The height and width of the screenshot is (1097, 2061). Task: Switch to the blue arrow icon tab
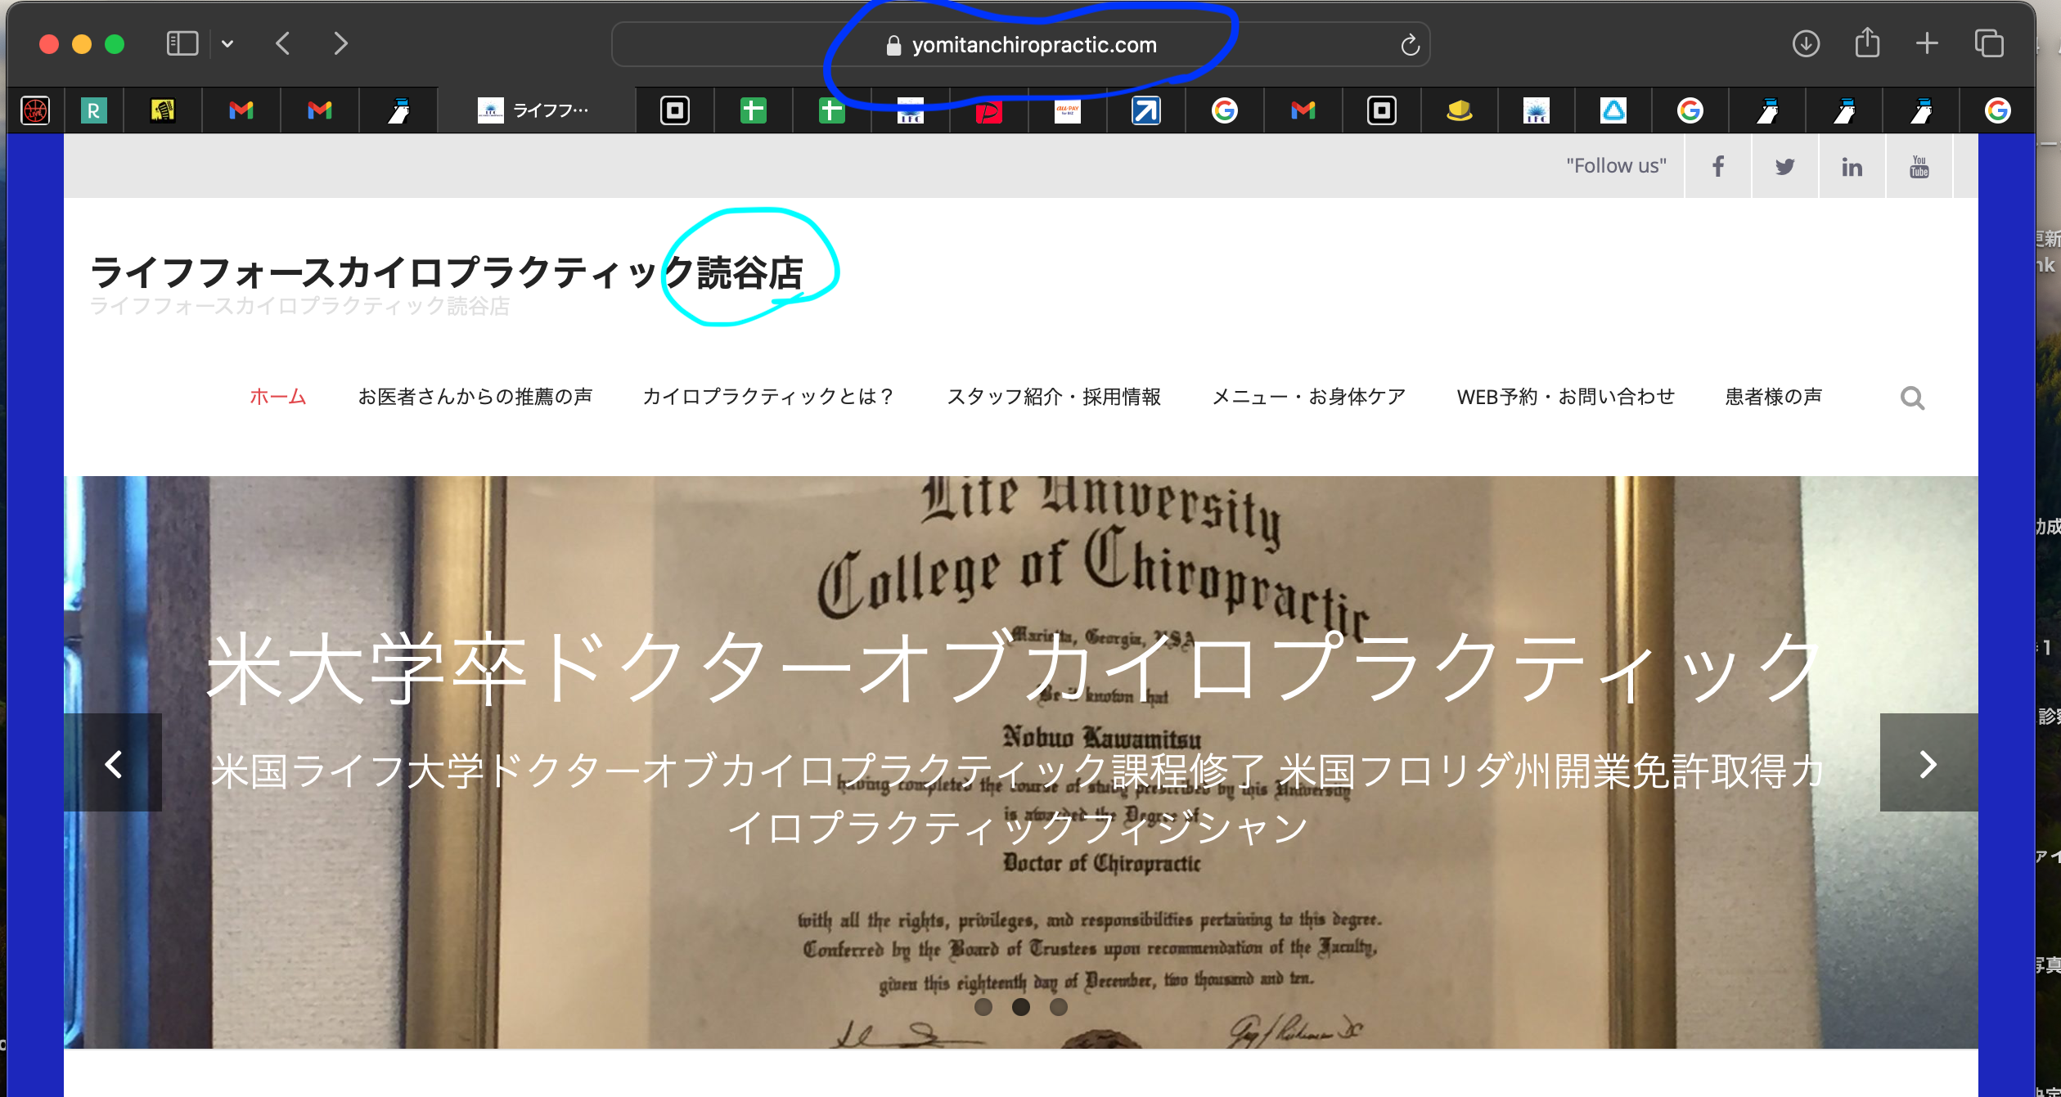pyautogui.click(x=1145, y=110)
